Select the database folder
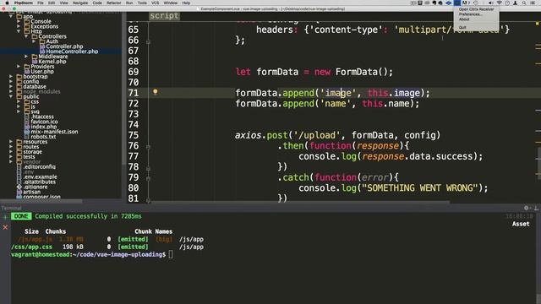541x304 pixels. pos(35,86)
